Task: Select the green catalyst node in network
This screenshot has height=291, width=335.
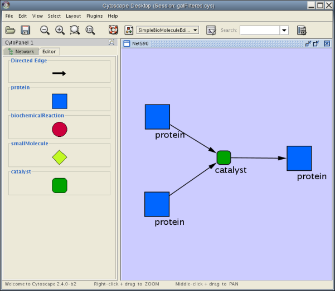Action: 224,157
